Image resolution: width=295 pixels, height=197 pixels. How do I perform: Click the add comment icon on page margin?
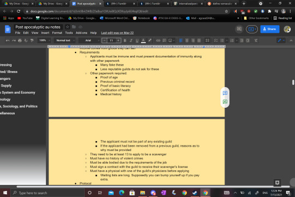[x=225, y=93]
